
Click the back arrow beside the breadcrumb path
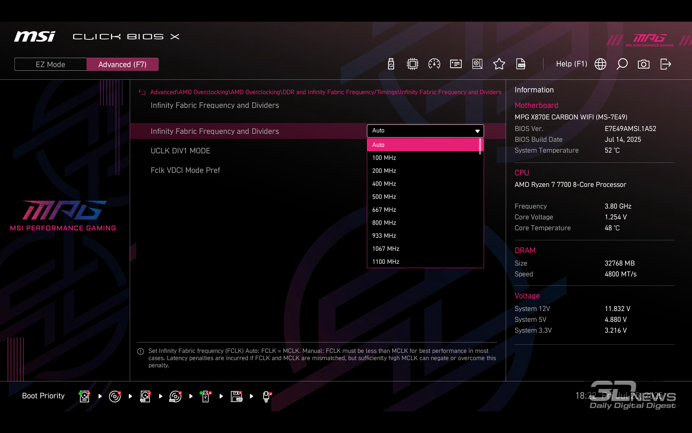click(x=142, y=92)
